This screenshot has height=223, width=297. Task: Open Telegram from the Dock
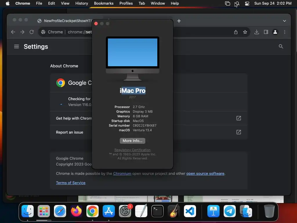click(230, 211)
